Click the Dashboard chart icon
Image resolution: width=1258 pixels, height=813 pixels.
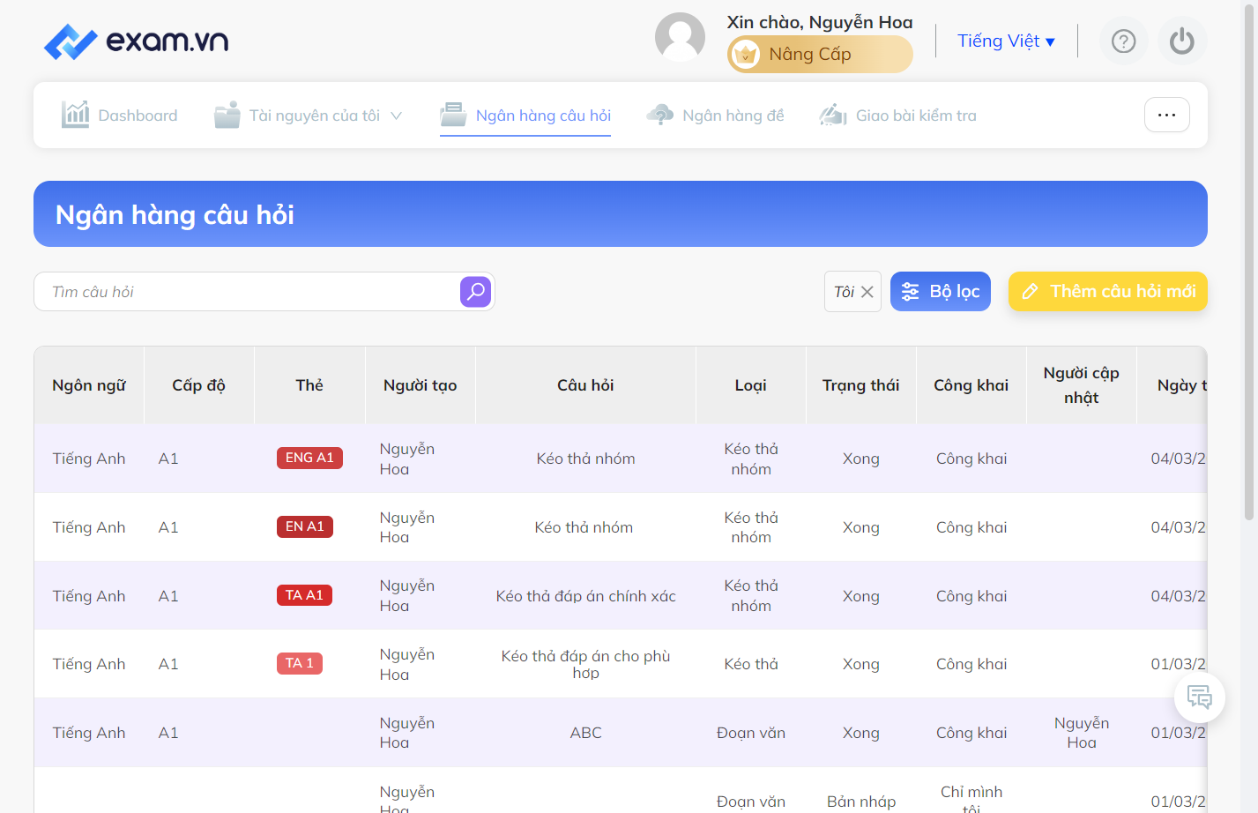point(75,115)
